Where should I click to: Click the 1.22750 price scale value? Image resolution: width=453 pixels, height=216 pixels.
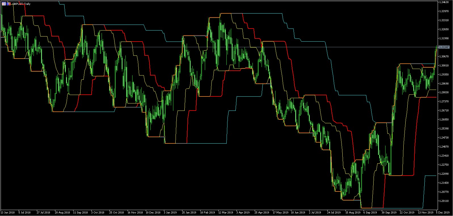(444, 165)
